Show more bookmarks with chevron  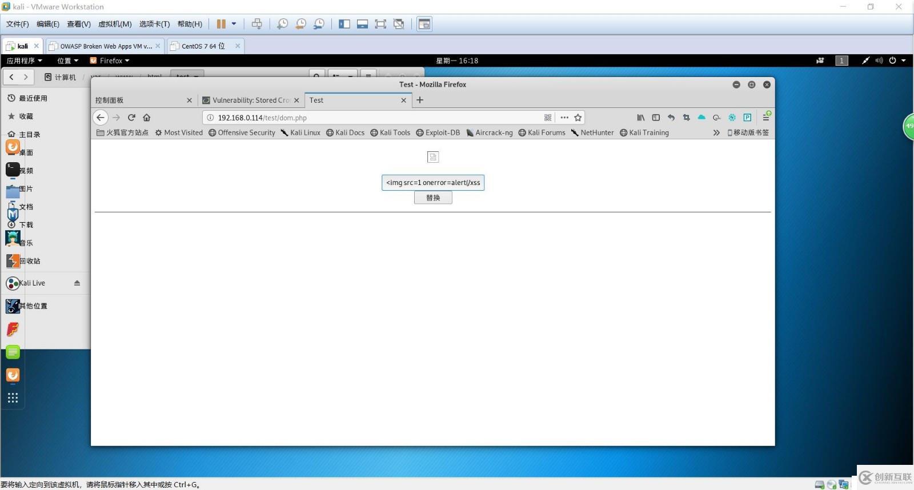[x=716, y=132]
